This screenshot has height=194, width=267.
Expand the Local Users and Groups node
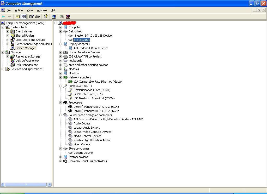tap(8, 40)
